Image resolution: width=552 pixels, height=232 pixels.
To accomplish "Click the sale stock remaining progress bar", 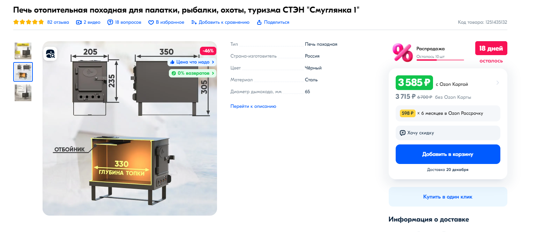I will pos(440,60).
